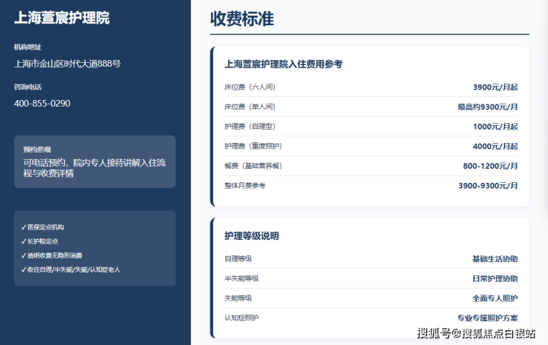Click the 自理等级 row label
The height and width of the screenshot is (345, 548).
click(238, 258)
